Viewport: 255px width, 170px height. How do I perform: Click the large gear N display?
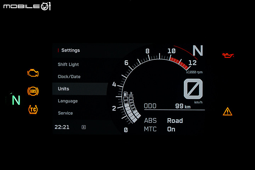point(198,50)
